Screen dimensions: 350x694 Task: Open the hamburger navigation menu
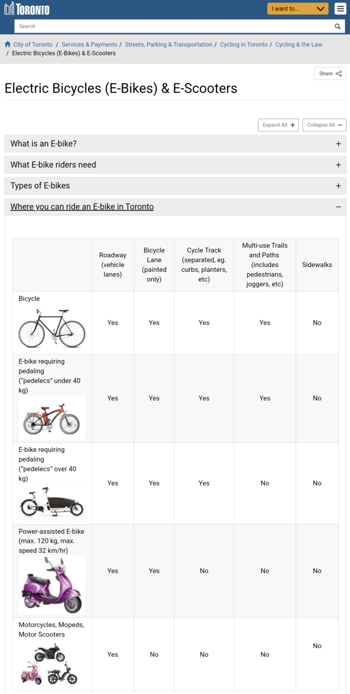340,8
